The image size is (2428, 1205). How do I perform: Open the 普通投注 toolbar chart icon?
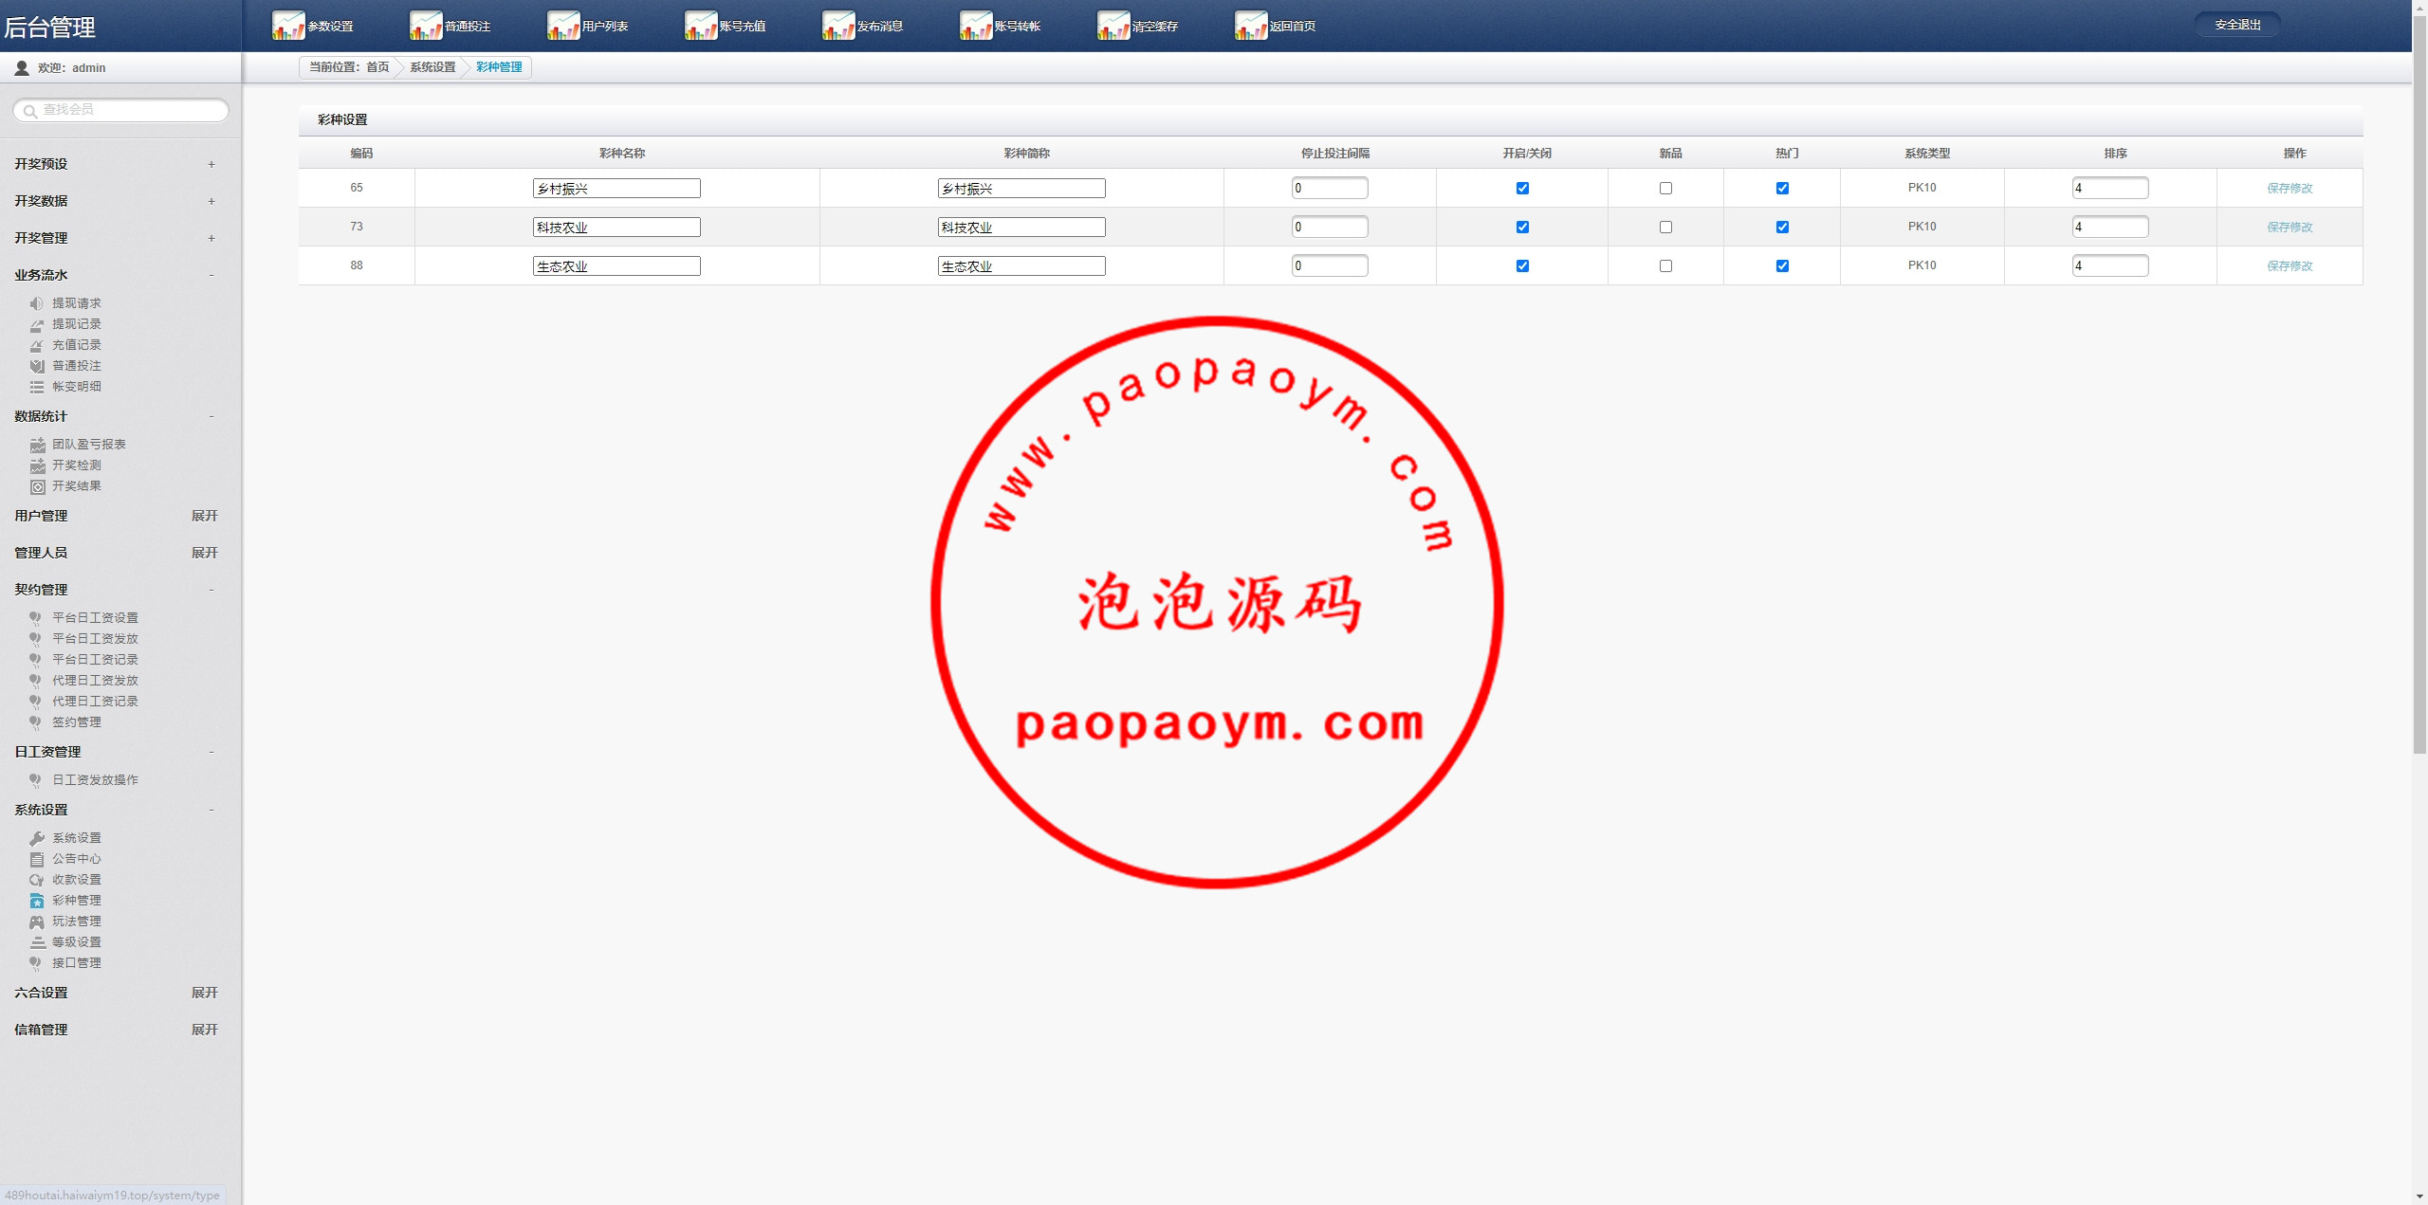tap(426, 26)
